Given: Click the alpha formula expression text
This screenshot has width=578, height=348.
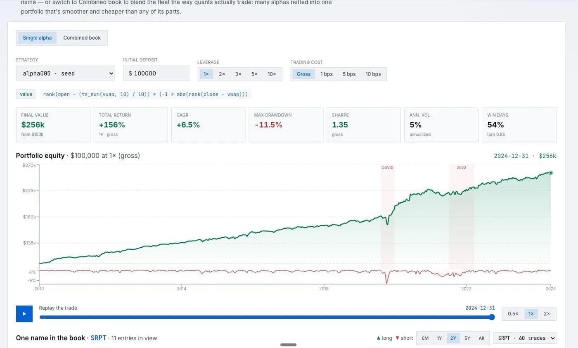Looking at the screenshot, I should point(145,94).
